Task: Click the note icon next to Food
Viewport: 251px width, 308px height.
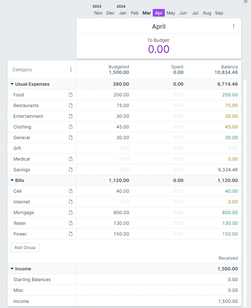Action: 71,95
